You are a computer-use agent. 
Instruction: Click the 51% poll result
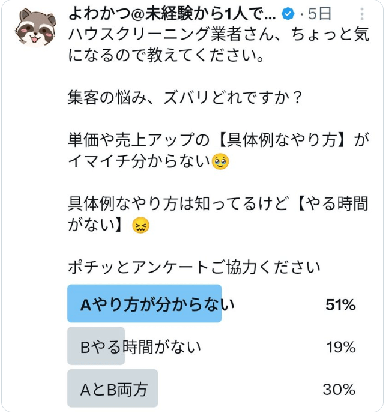pyautogui.click(x=340, y=305)
